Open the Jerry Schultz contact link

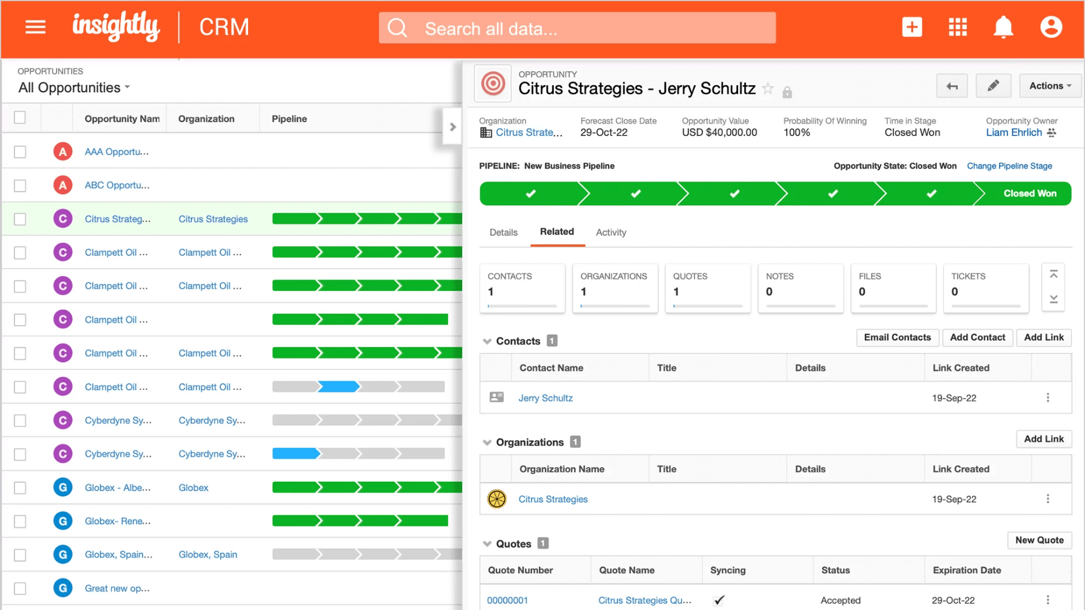click(545, 398)
